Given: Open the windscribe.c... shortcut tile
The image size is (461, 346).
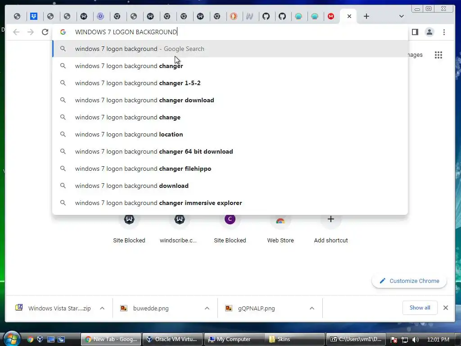Looking at the screenshot, I should pos(179,228).
